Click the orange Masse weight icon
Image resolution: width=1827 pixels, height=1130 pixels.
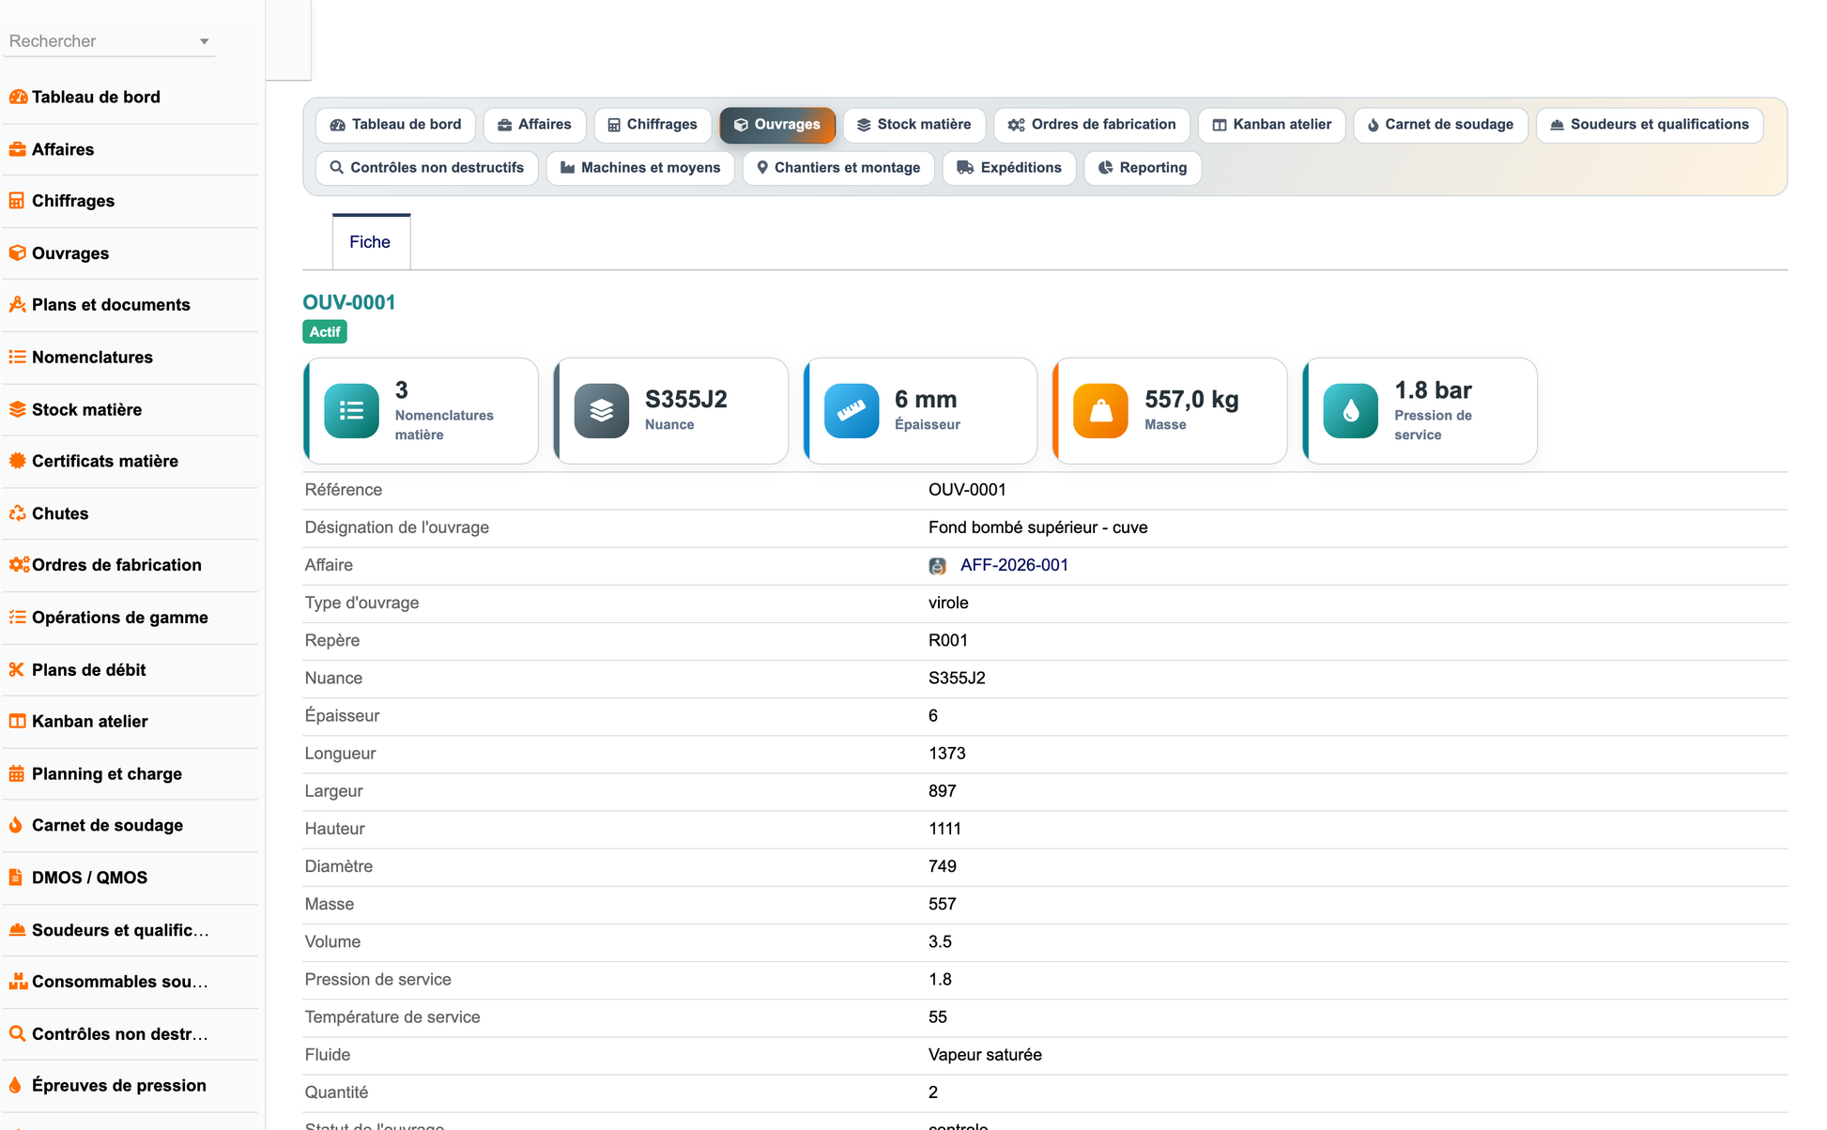coord(1101,411)
